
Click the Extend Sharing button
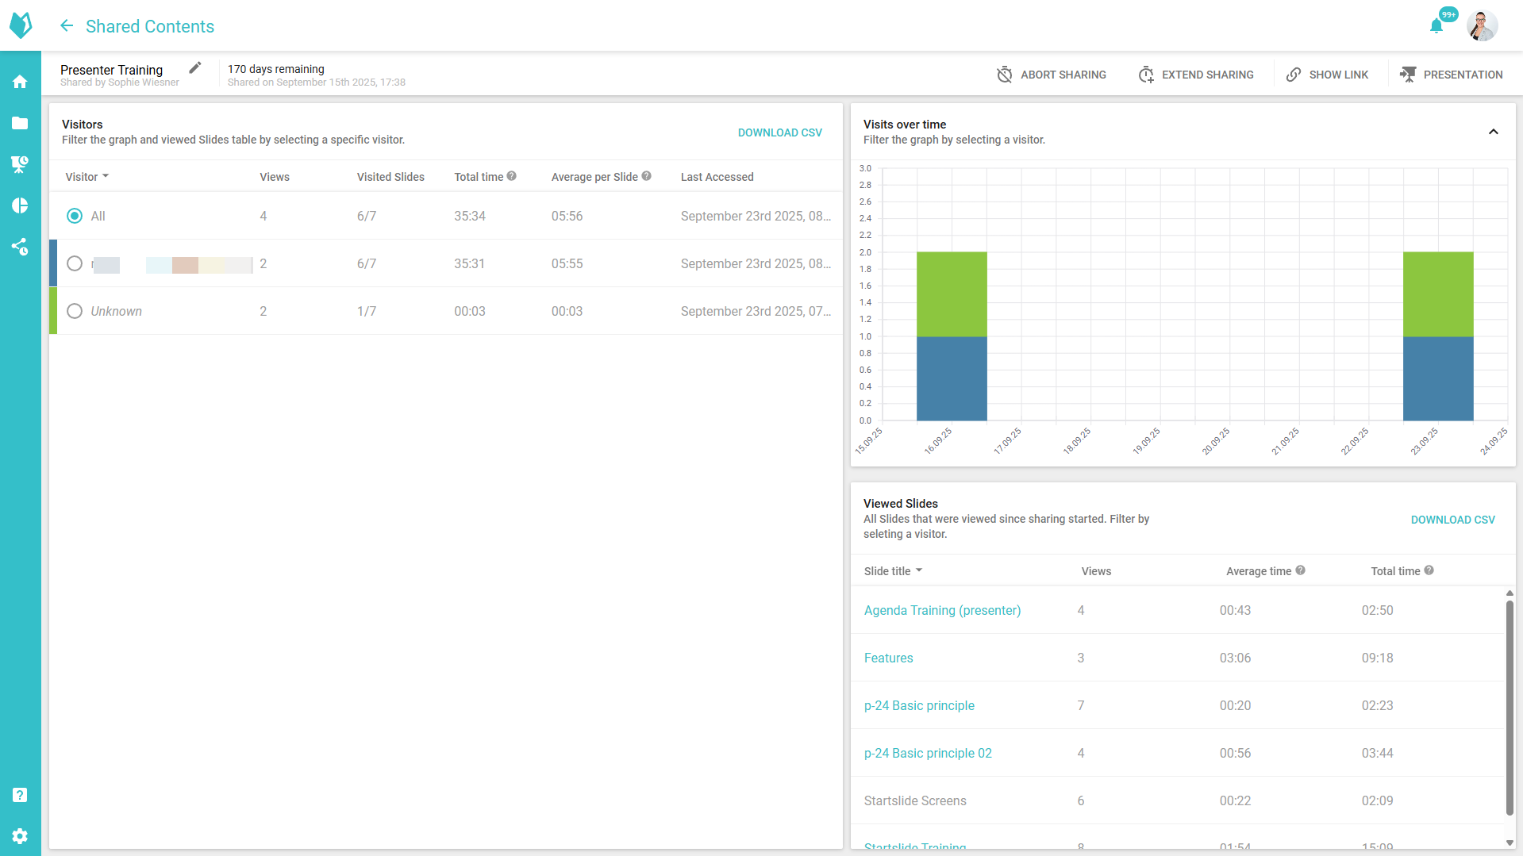coord(1196,75)
